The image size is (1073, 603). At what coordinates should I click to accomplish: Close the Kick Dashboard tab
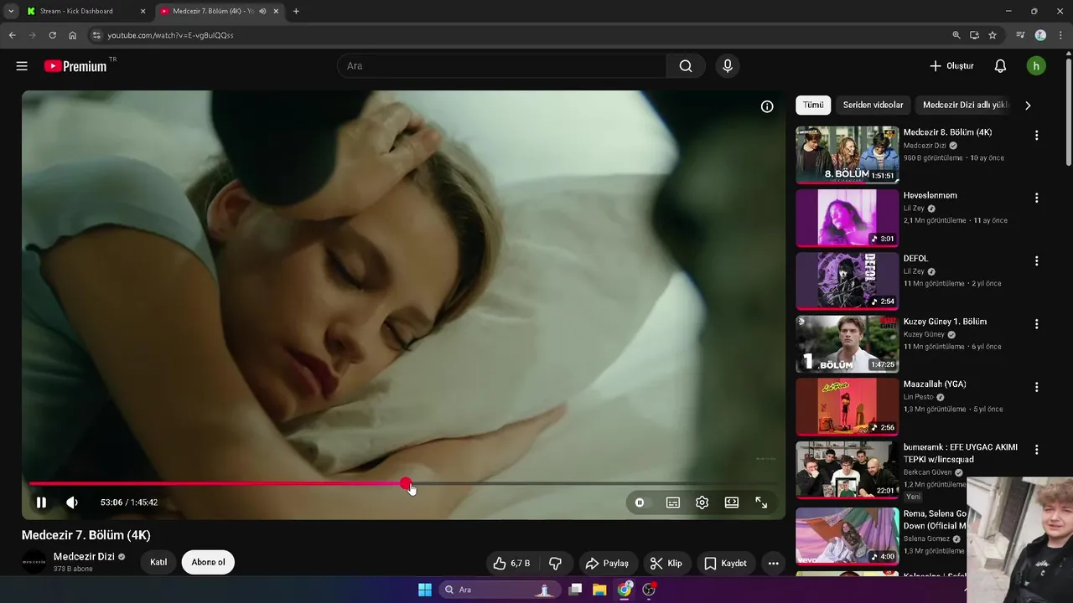pos(143,11)
